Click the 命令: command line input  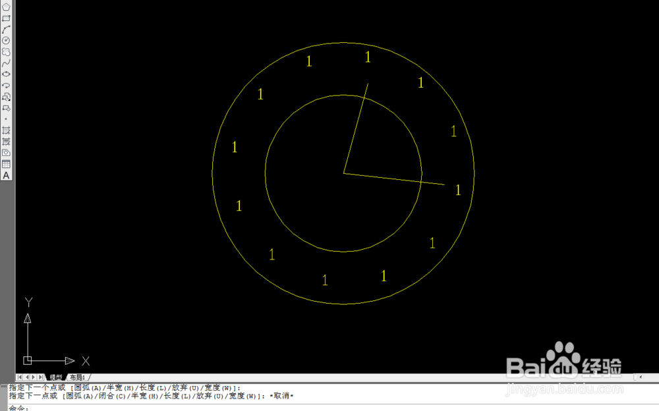pos(332,408)
